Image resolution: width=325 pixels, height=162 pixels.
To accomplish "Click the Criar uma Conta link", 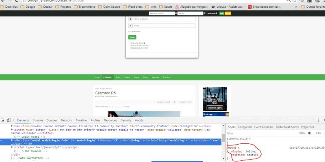I will 138,43.
